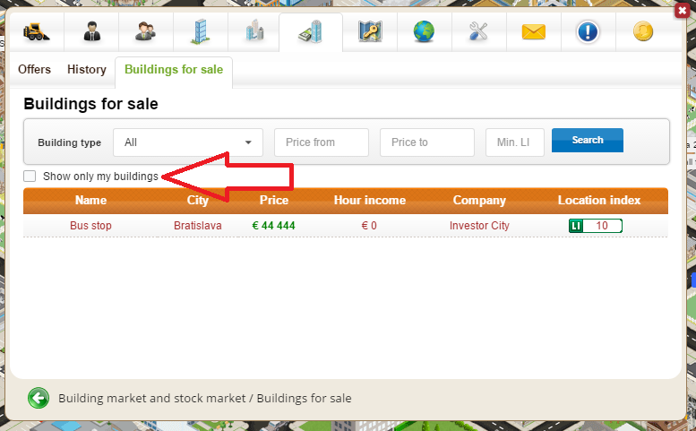Click the € 0 hour income value
This screenshot has height=431, width=696.
(369, 226)
